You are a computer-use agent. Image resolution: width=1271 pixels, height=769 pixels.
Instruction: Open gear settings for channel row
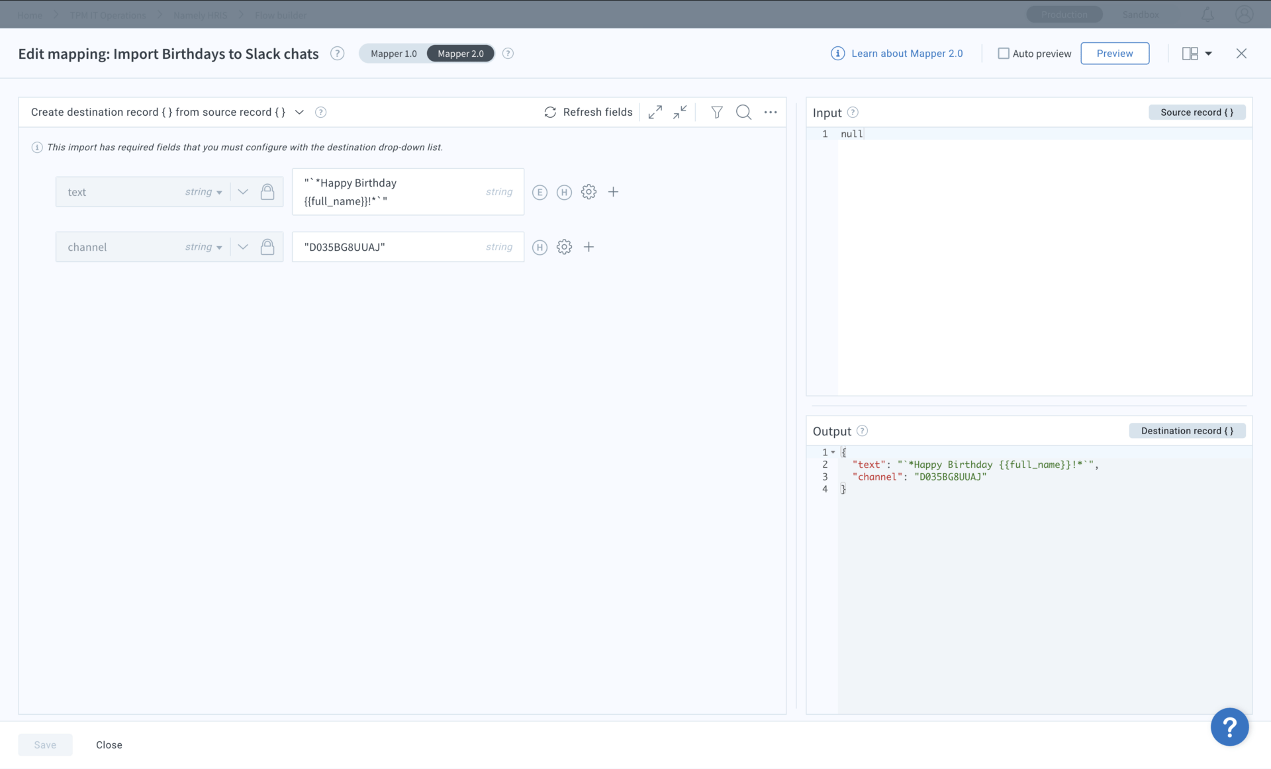[564, 248]
